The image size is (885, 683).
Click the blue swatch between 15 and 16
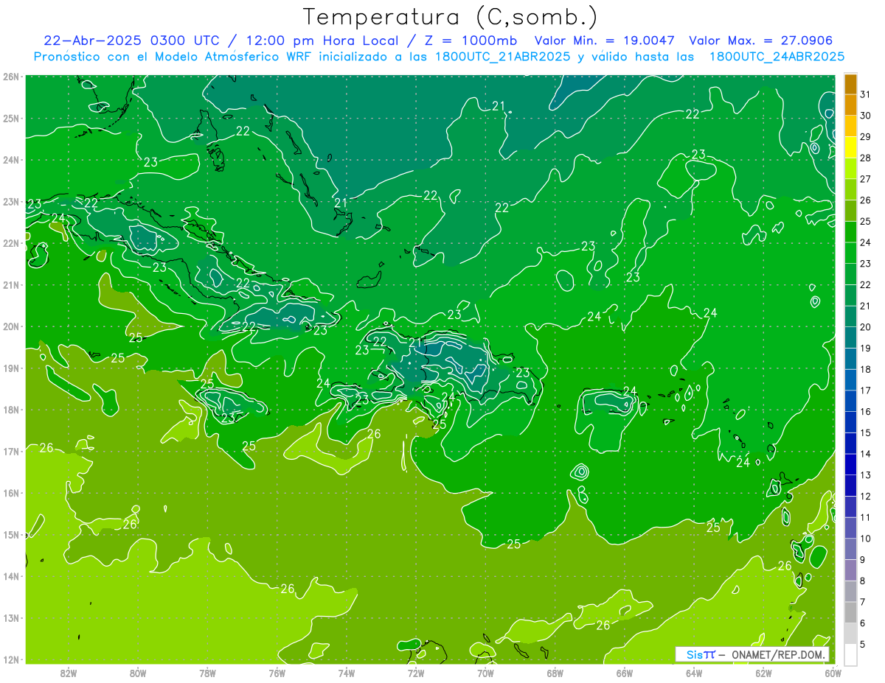coord(850,422)
